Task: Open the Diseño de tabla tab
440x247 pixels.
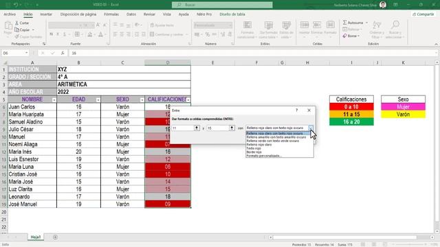Action: pyautogui.click(x=232, y=14)
